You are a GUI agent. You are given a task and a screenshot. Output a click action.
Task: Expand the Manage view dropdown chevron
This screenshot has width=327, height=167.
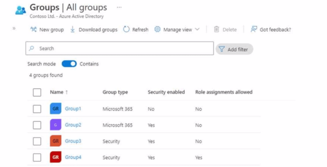197,30
